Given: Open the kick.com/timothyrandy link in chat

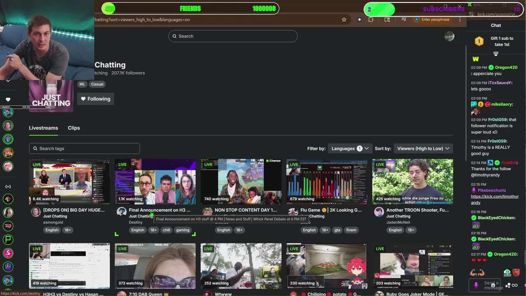Looking at the screenshot, I should tap(495, 199).
